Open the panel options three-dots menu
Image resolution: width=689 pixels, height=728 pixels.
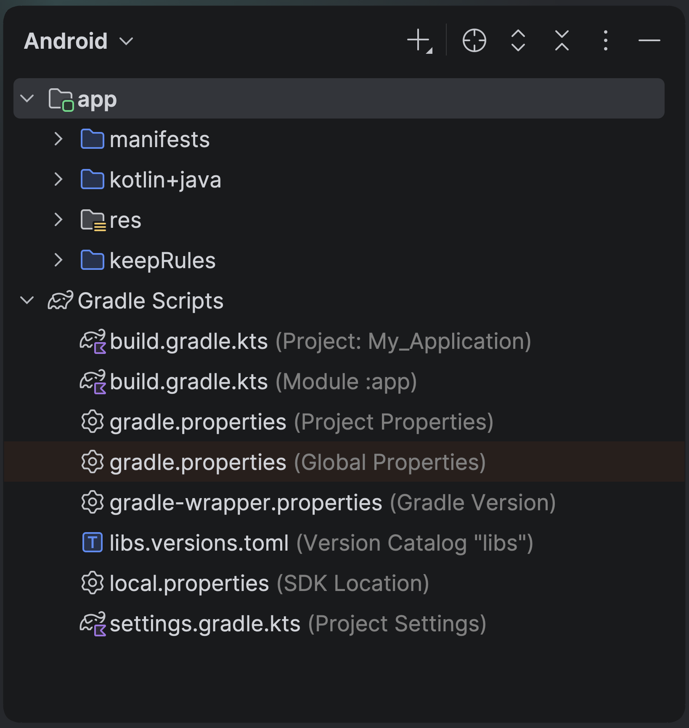pyautogui.click(x=606, y=41)
